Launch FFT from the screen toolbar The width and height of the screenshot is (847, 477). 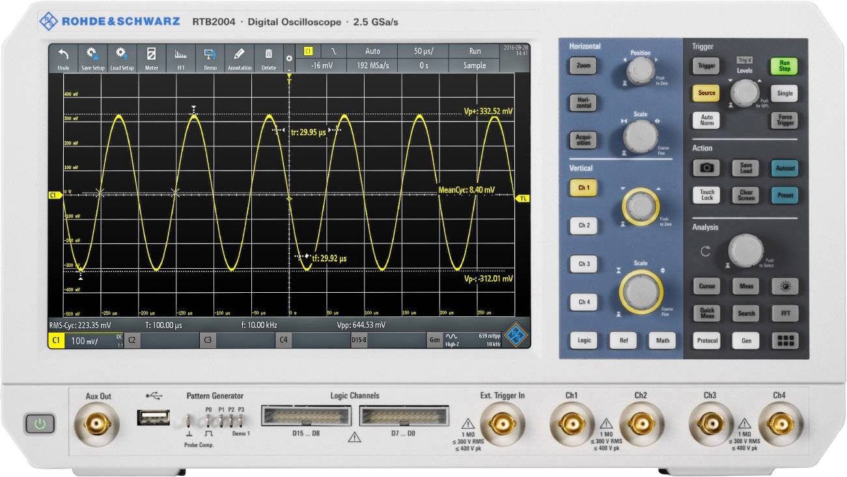pyautogui.click(x=180, y=55)
